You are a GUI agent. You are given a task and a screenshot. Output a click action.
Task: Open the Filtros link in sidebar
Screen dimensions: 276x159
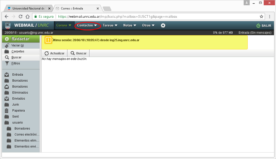click(16, 63)
